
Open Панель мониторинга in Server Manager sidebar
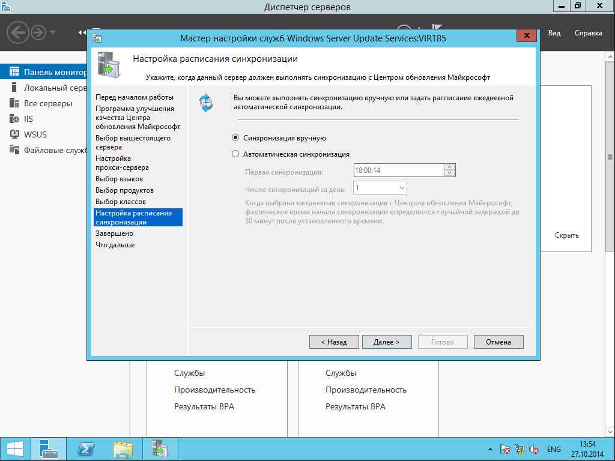pyautogui.click(x=43, y=72)
